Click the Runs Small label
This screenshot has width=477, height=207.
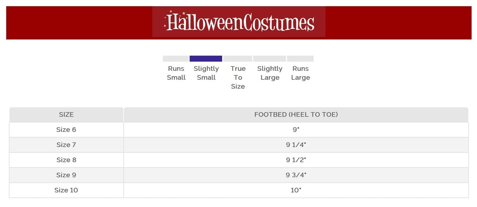click(x=176, y=73)
